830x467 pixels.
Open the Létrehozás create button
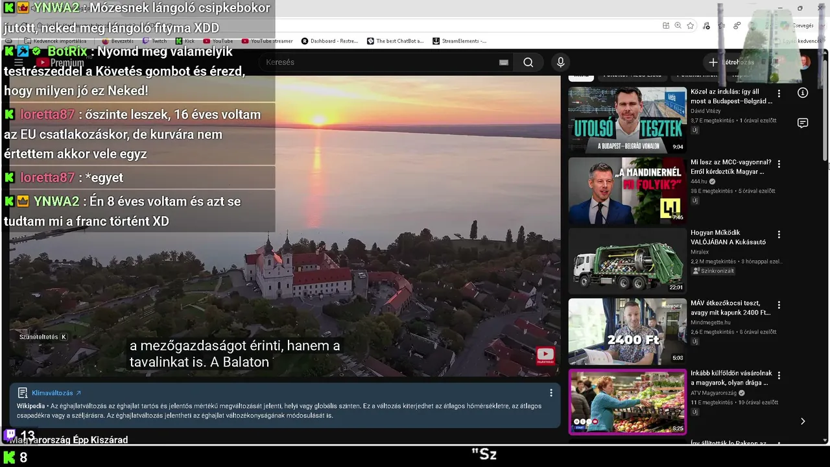pyautogui.click(x=731, y=62)
